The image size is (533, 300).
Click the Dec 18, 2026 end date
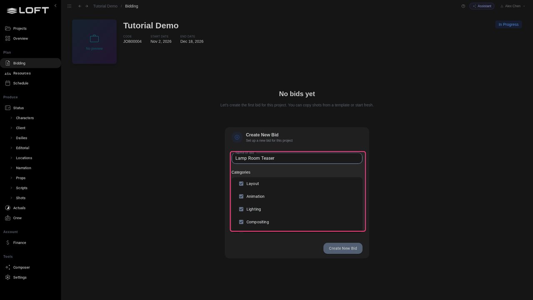[x=192, y=42]
